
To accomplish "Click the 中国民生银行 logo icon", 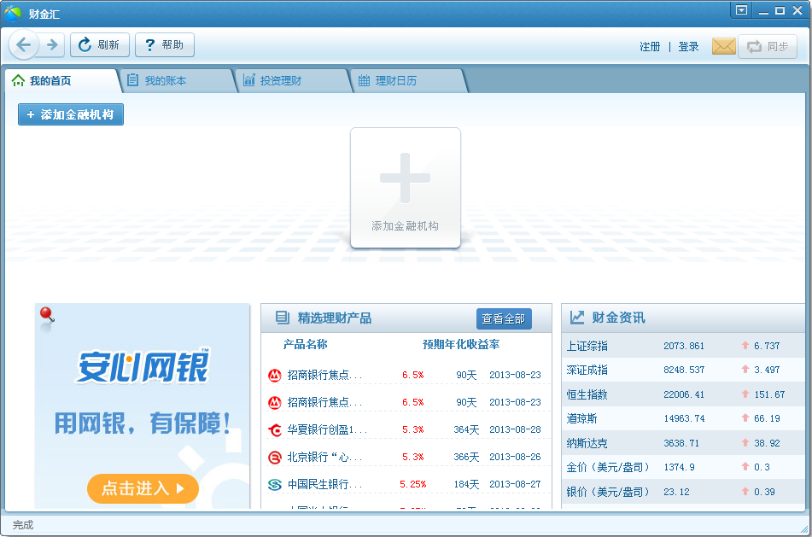I will click(x=276, y=485).
